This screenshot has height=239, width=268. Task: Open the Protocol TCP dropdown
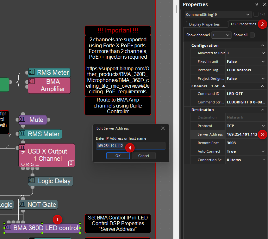tap(263, 126)
